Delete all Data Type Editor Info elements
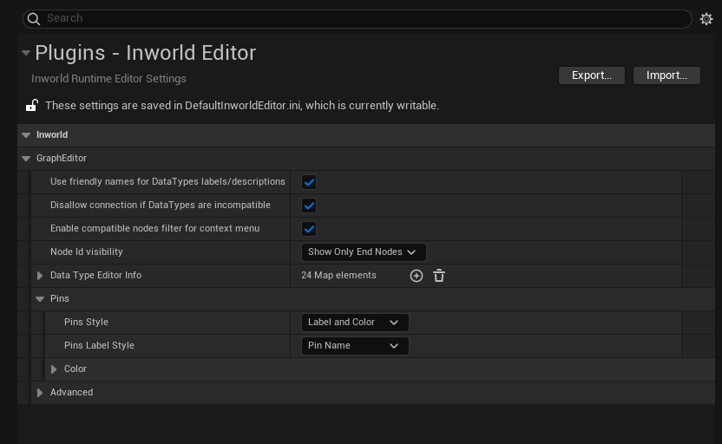The image size is (722, 444). (x=439, y=276)
